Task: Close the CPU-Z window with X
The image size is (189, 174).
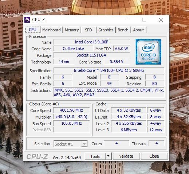Action: coord(161,20)
